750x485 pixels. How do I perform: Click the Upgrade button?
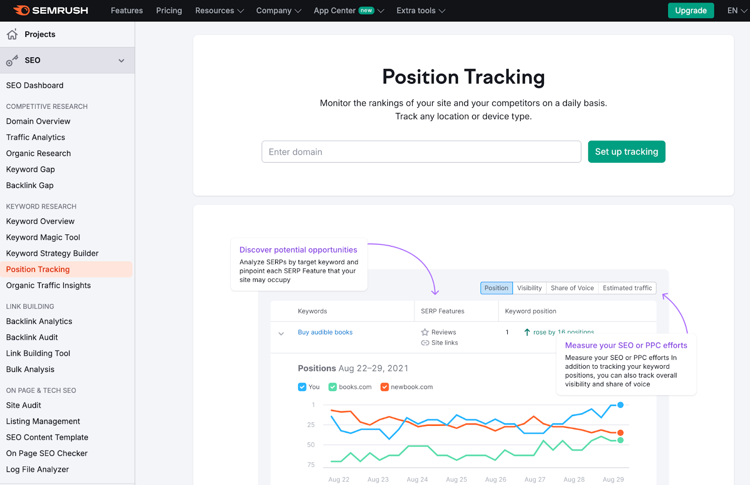pyautogui.click(x=690, y=10)
